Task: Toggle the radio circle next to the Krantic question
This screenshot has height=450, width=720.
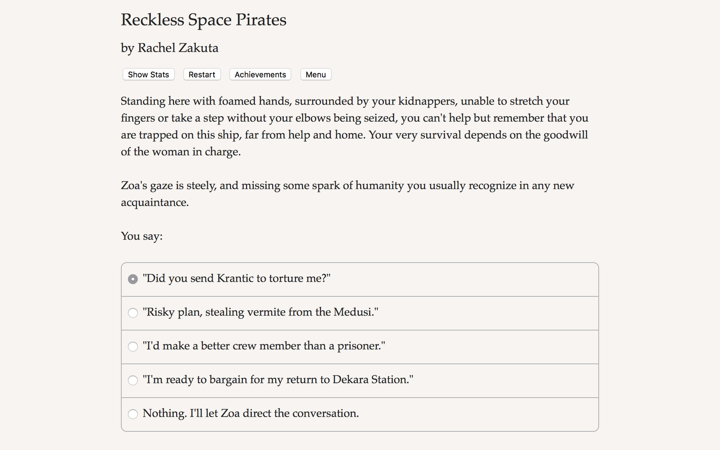Action: pyautogui.click(x=132, y=279)
